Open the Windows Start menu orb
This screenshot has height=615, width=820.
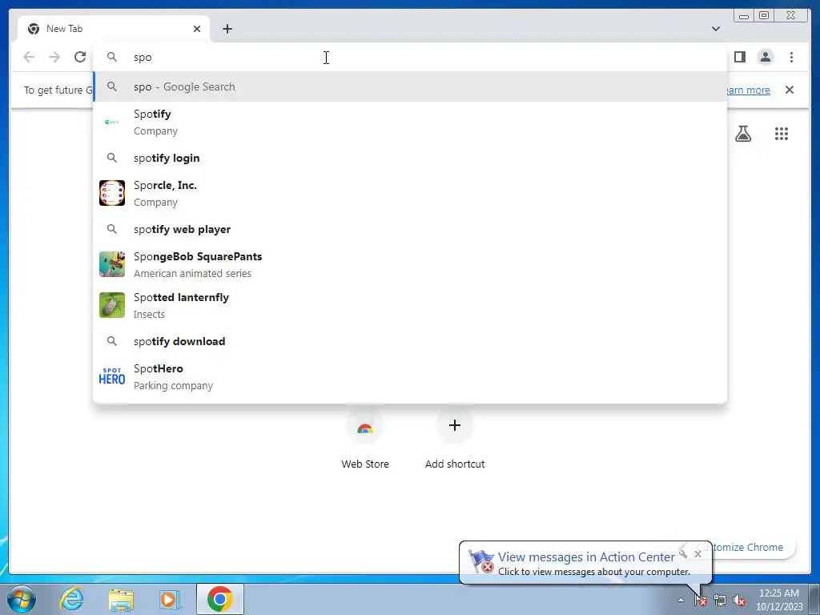coord(22,599)
